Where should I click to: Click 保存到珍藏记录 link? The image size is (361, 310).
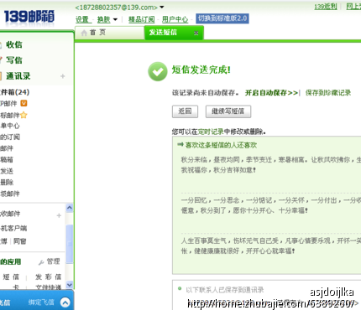pos(328,93)
